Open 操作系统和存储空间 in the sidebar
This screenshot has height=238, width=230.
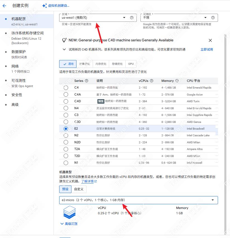tap(27, 38)
